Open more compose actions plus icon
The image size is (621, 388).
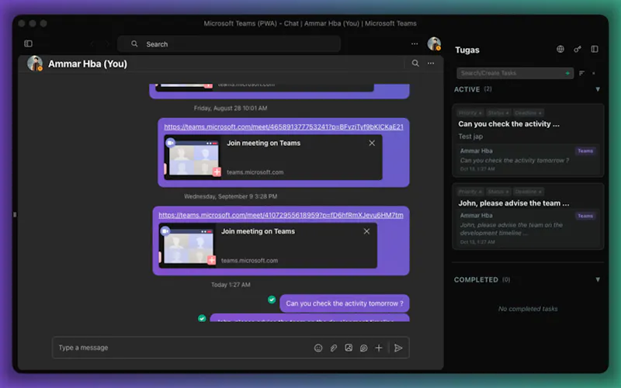(379, 348)
